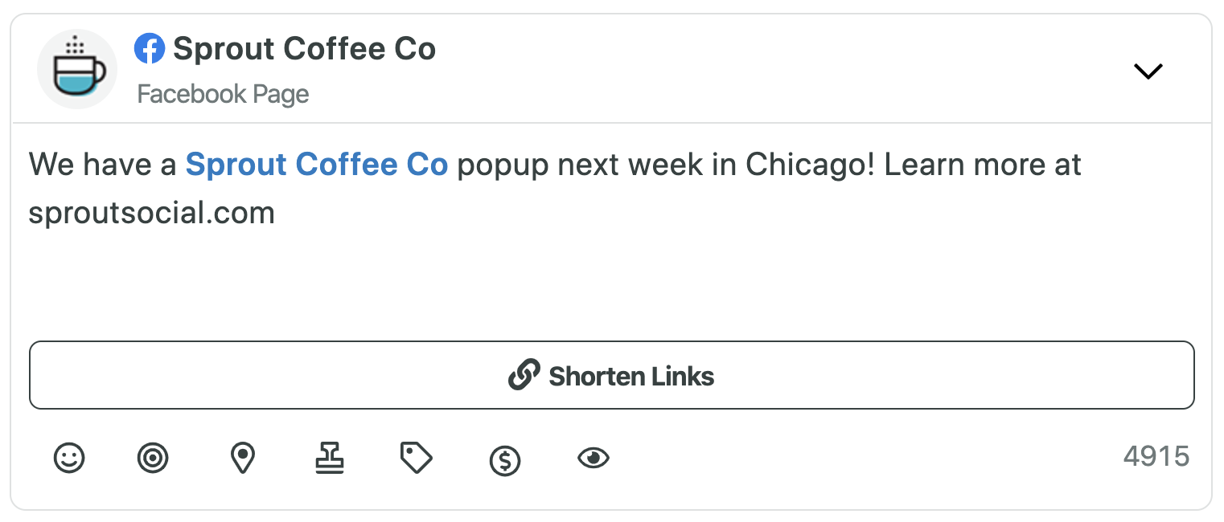
Task: Click the approval stamp icon
Action: point(329,458)
